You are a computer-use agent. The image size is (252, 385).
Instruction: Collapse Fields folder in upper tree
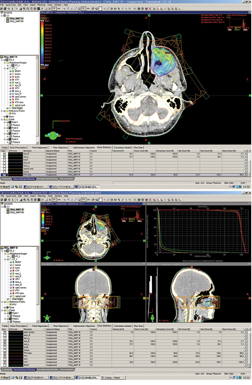coord(2,119)
